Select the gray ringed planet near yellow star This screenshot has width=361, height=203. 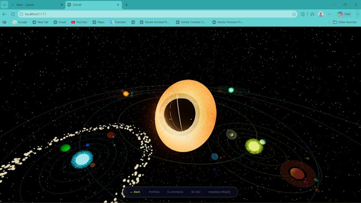click(x=231, y=134)
